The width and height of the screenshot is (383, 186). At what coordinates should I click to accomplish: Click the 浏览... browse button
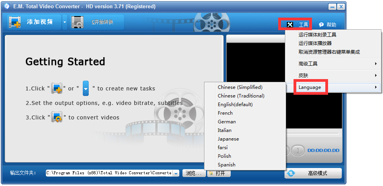[194, 173]
